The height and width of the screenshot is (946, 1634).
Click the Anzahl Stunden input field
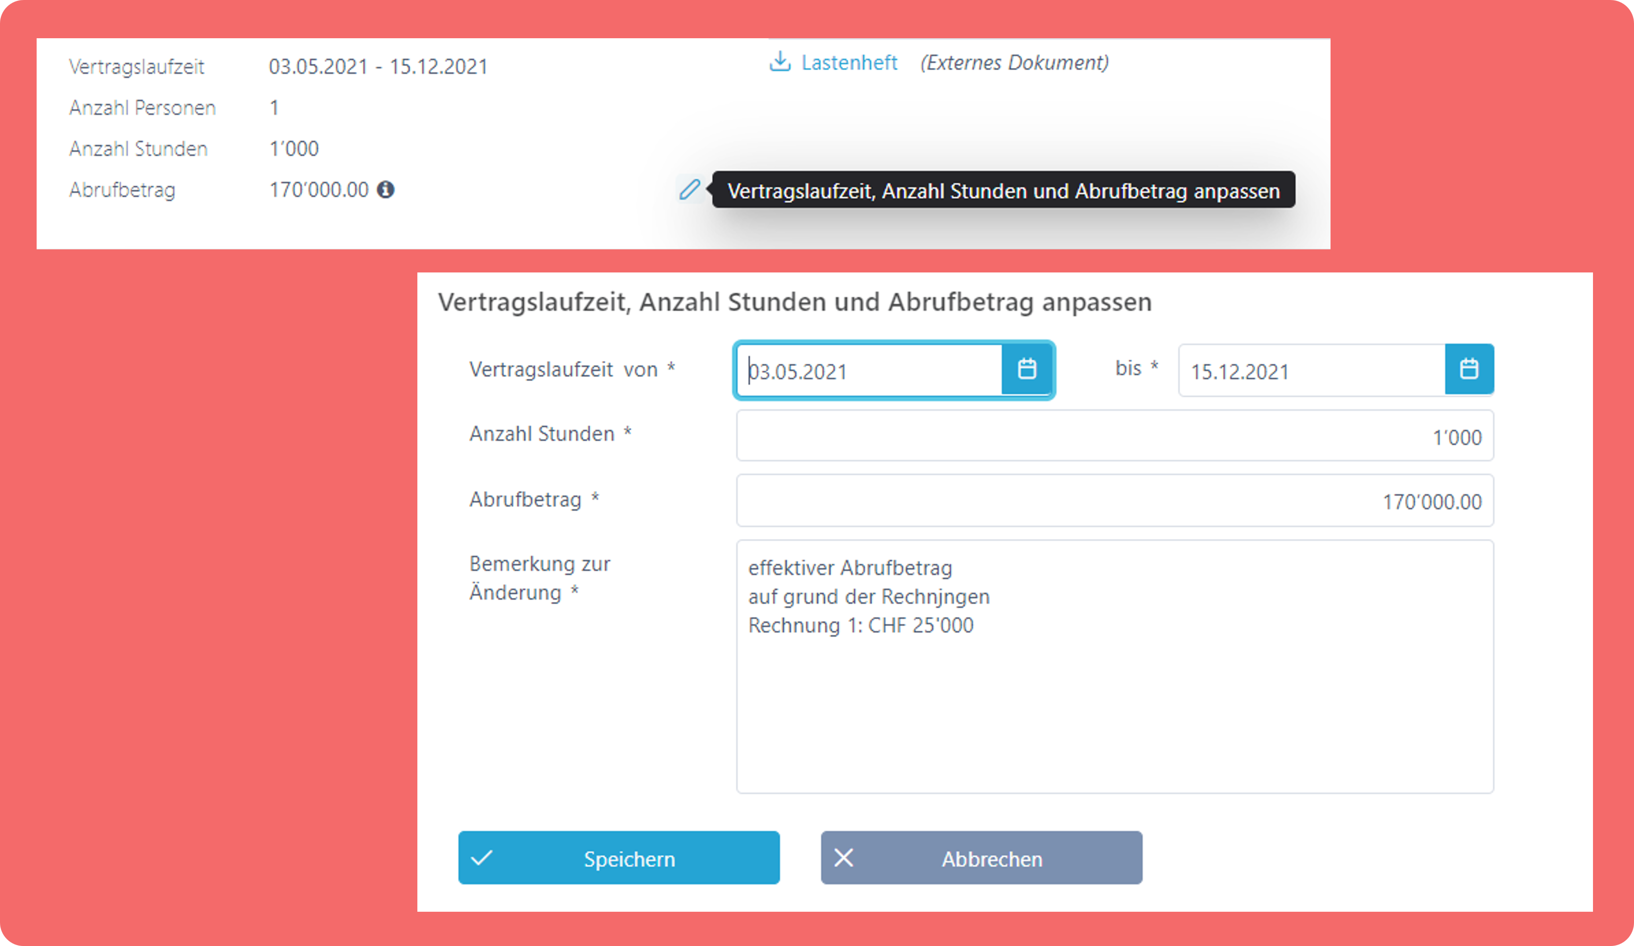pos(1115,436)
